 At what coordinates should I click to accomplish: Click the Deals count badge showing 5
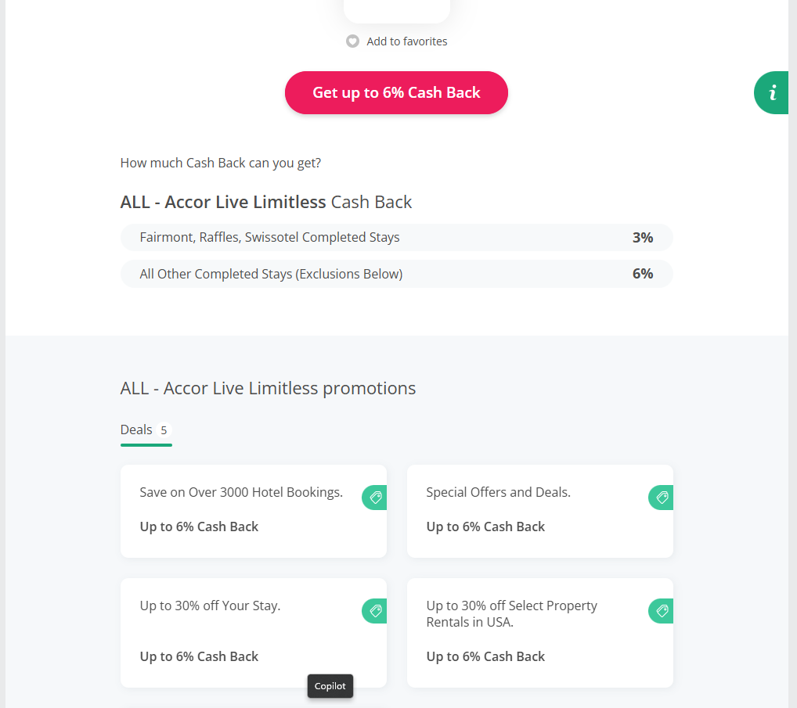tap(164, 430)
